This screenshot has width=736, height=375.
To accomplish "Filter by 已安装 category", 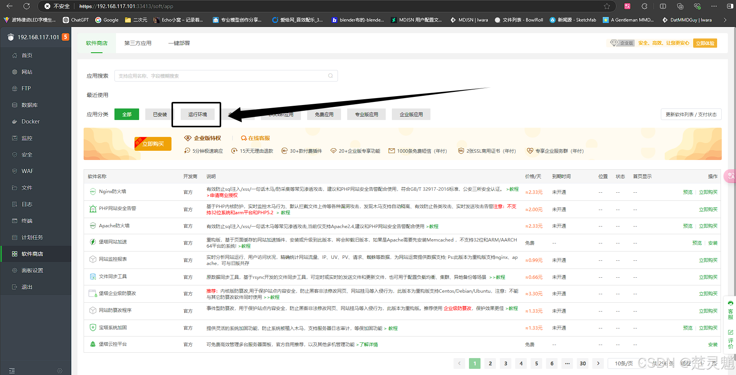I will (160, 114).
